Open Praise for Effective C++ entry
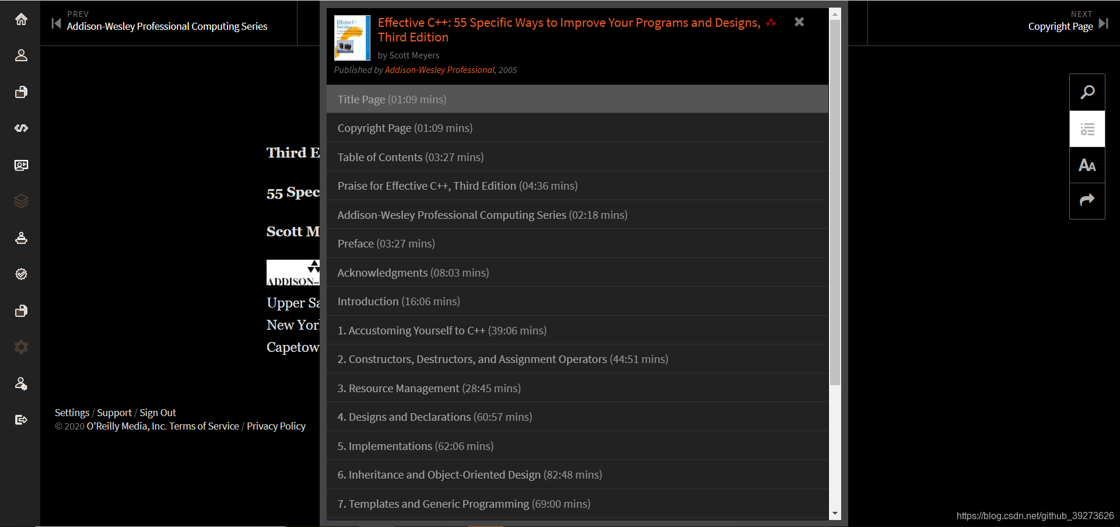This screenshot has width=1120, height=527. tap(577, 186)
